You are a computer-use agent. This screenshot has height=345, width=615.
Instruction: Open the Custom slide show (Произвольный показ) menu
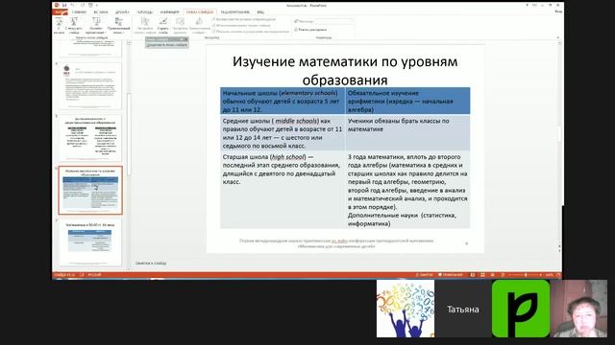118,25
